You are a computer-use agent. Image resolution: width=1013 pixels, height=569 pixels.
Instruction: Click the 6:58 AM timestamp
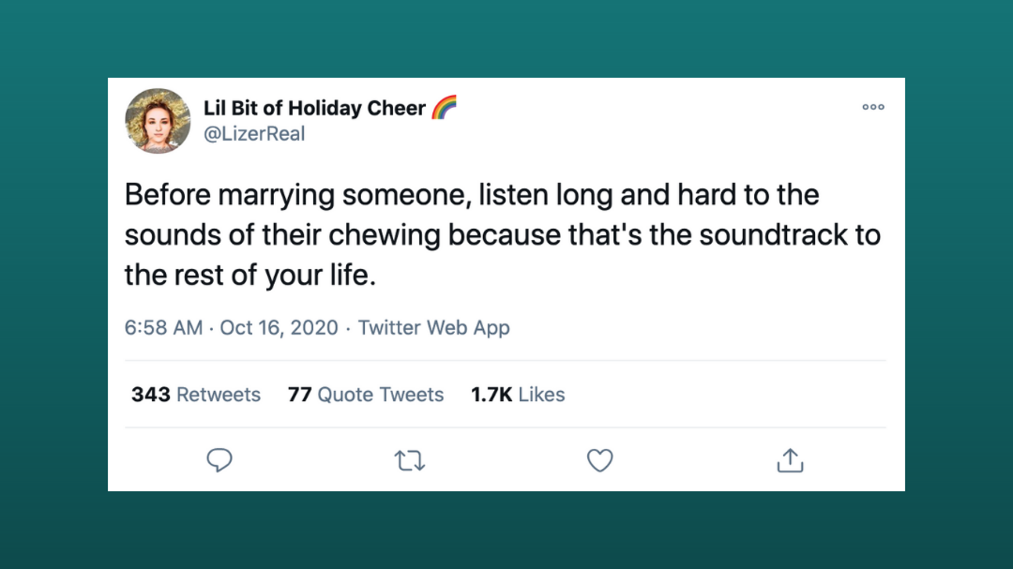click(164, 328)
